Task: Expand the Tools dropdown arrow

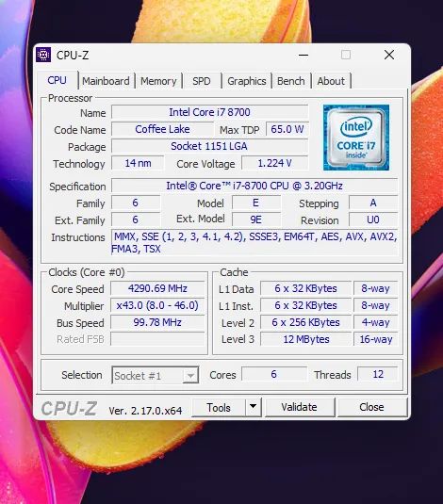Action: pyautogui.click(x=254, y=407)
